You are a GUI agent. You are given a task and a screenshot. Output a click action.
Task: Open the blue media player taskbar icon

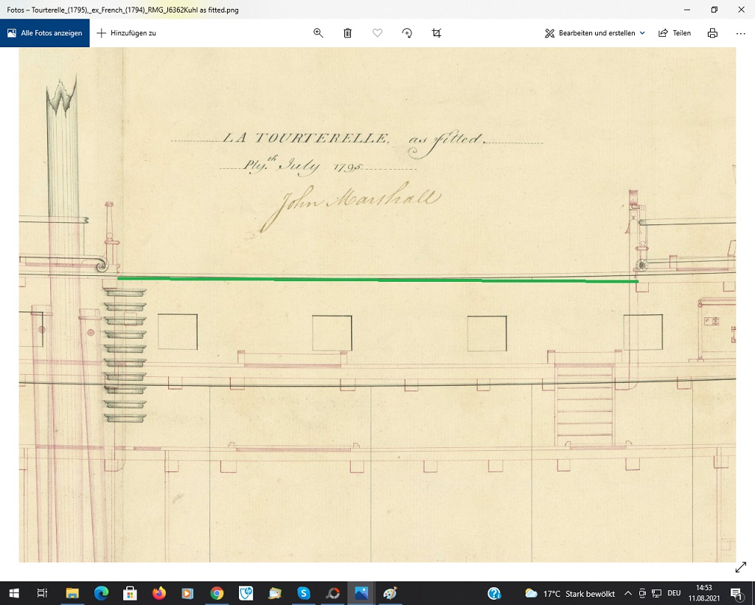tap(188, 593)
